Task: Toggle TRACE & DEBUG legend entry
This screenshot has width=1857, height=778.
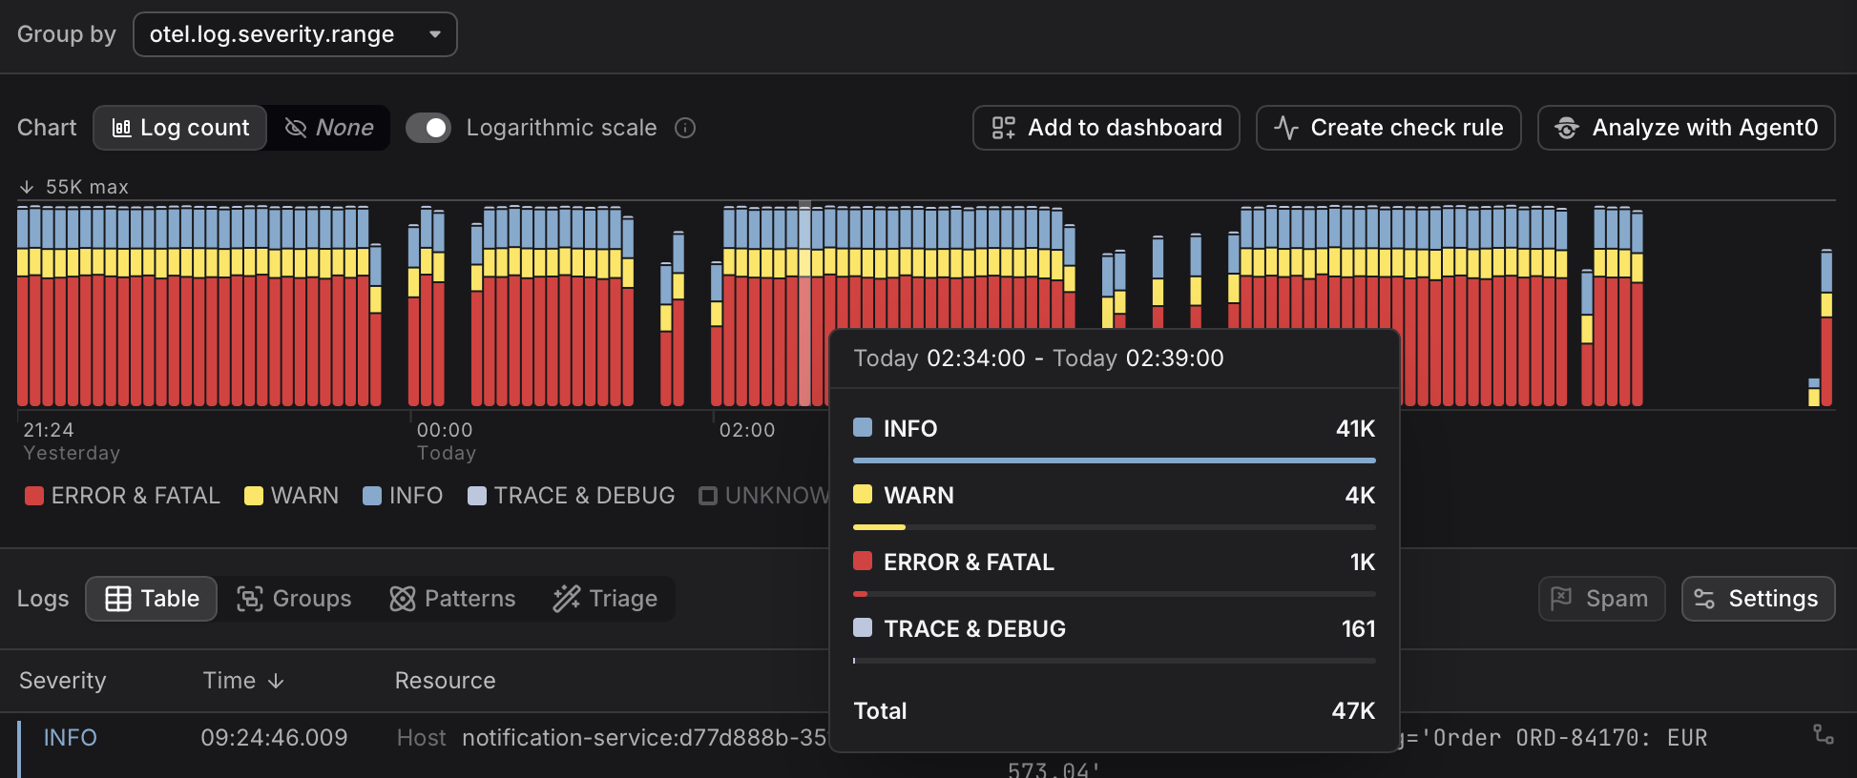Action: [571, 496]
